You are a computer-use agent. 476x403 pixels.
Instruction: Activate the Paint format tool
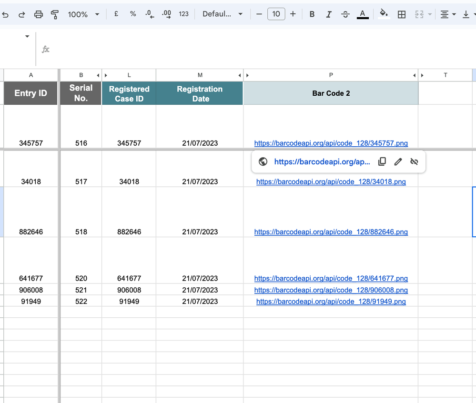pyautogui.click(x=55, y=14)
